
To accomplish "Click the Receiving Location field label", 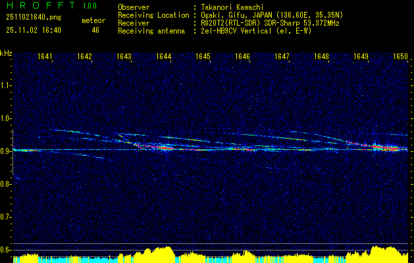I will [153, 15].
